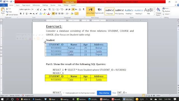Toggle Align Text Right
The height and width of the screenshot is (101, 179).
click(59, 13)
